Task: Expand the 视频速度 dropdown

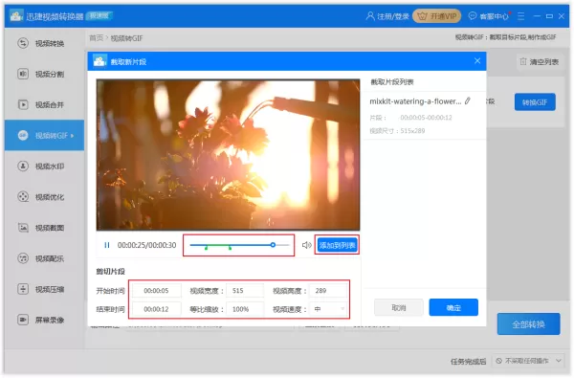Action: (x=328, y=309)
